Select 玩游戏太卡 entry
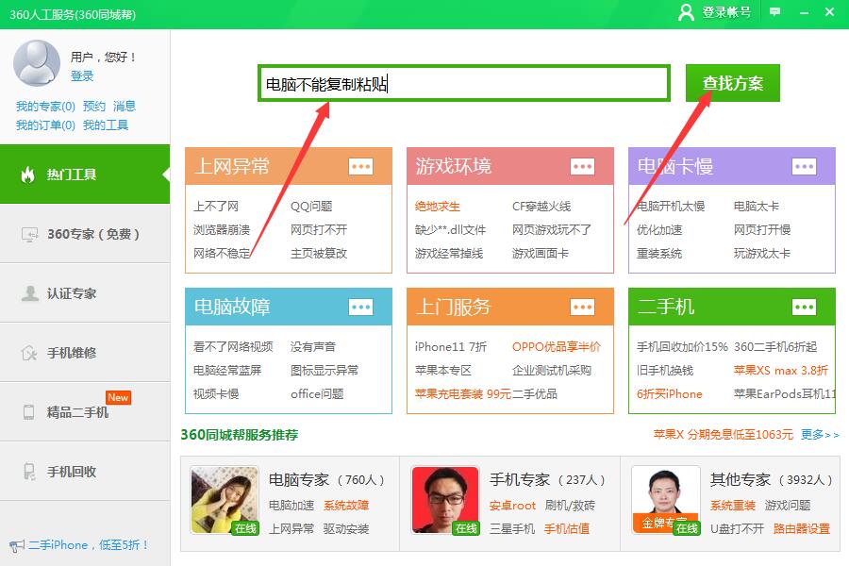 point(762,254)
